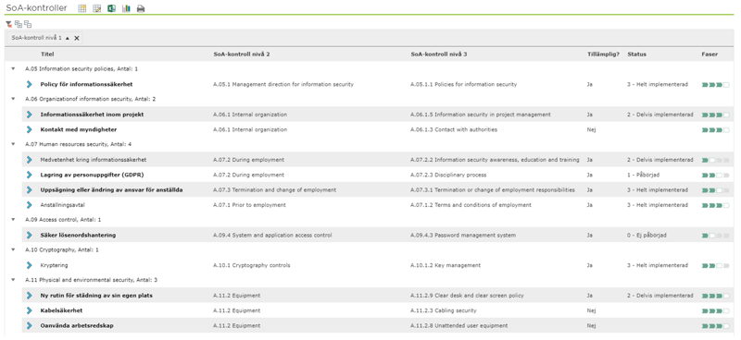Collapse the A.07 Human resources security group

13,144
